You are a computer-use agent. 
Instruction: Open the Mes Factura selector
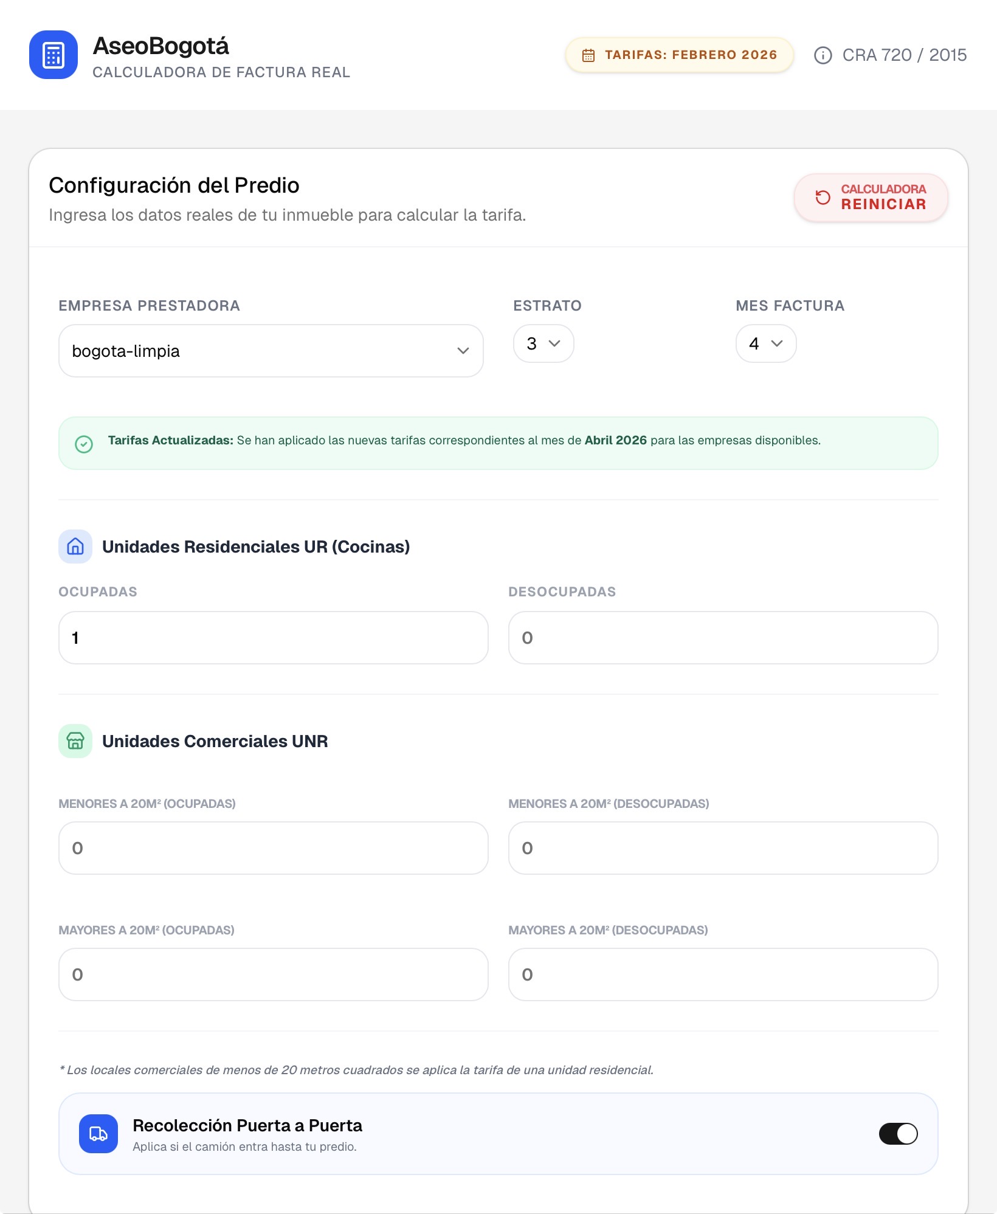[765, 343]
